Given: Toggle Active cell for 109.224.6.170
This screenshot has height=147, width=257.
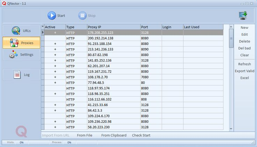Looking at the screenshot, I should click(55, 116).
